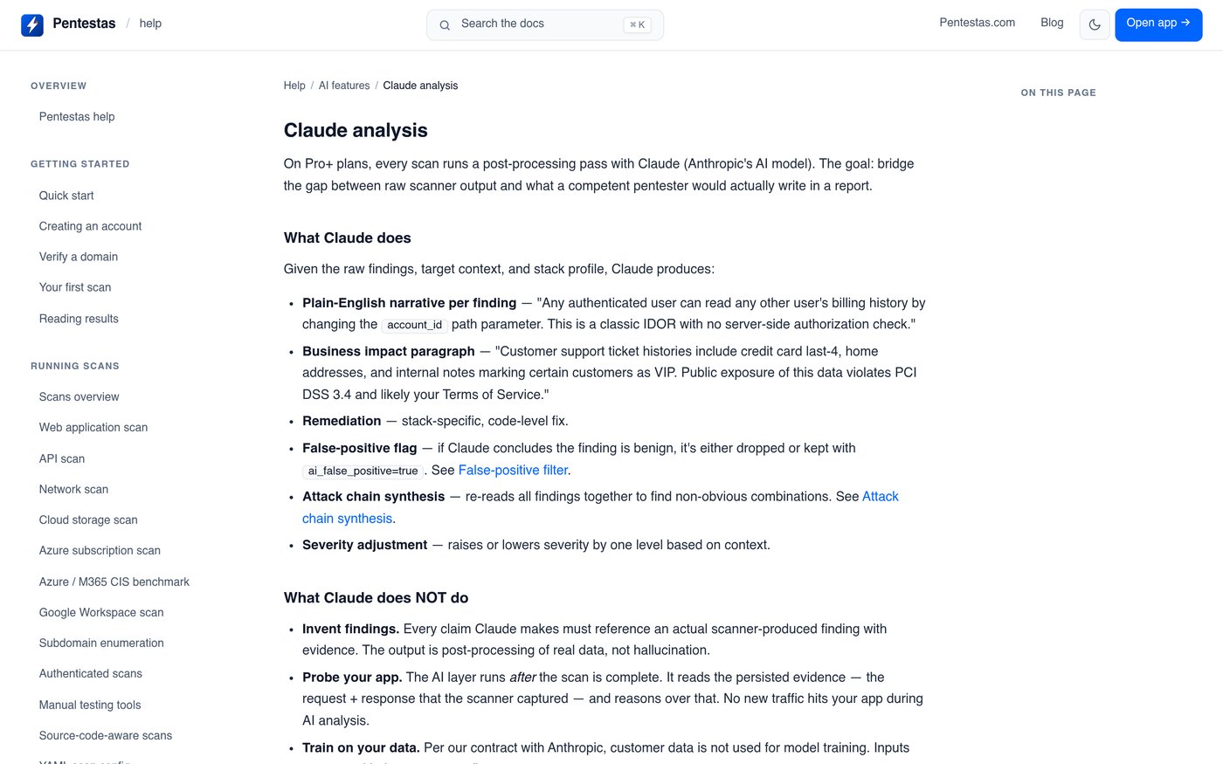Screen dimensions: 1223x764
Task: Toggle dark mode with the moon icon
Action: (x=1095, y=24)
